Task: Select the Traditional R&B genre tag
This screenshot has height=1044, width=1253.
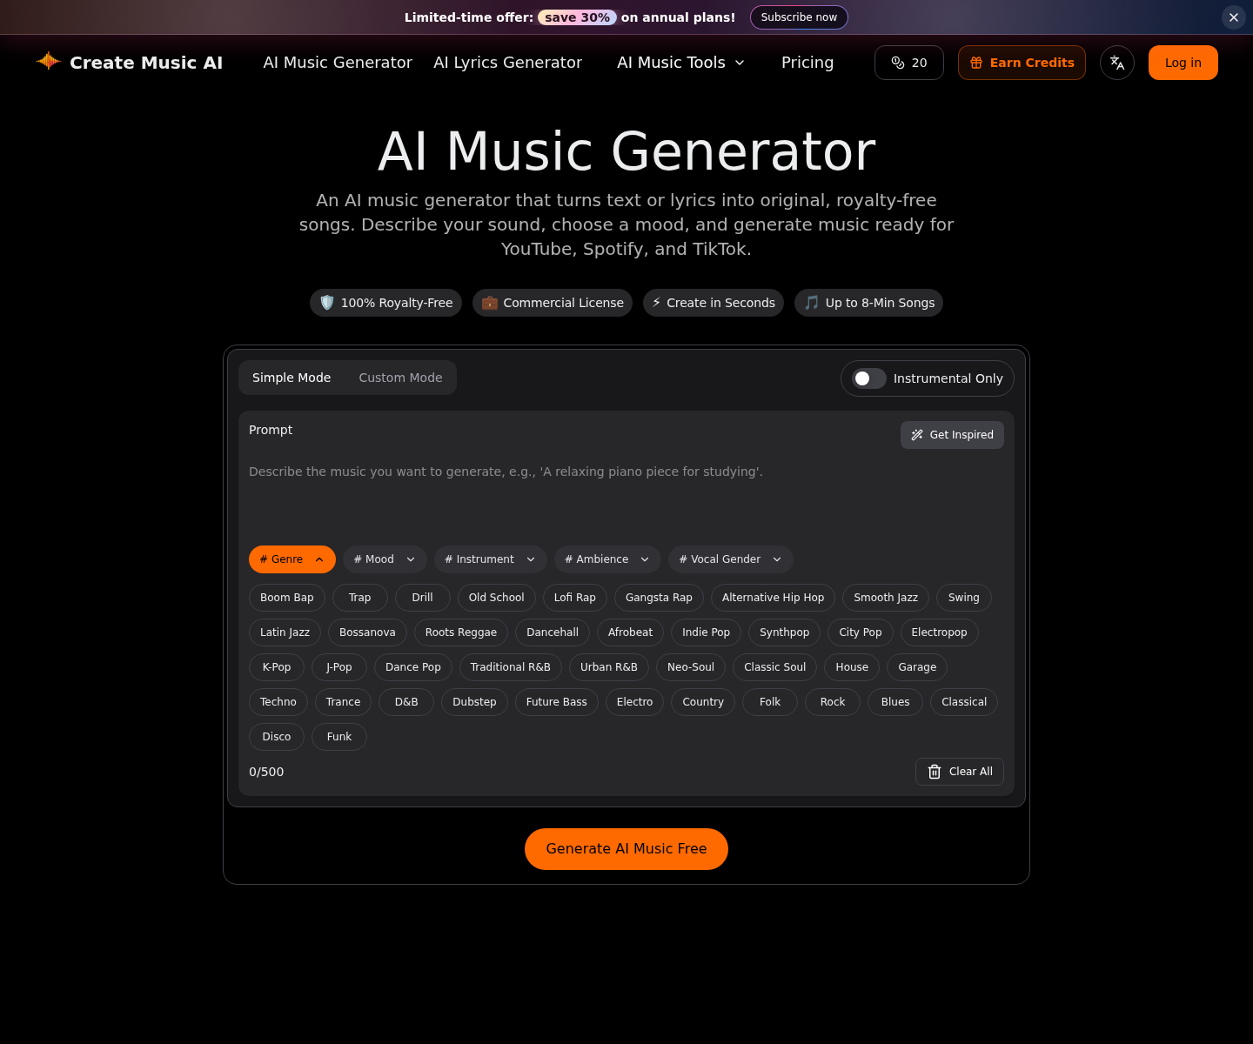Action: click(x=511, y=667)
